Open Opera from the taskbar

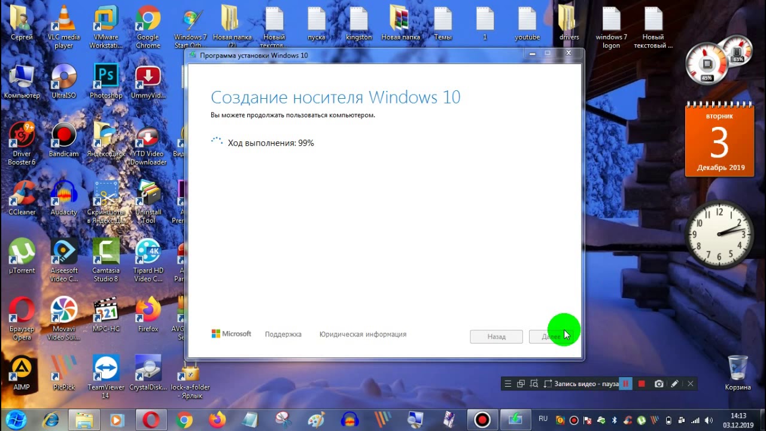pos(150,420)
